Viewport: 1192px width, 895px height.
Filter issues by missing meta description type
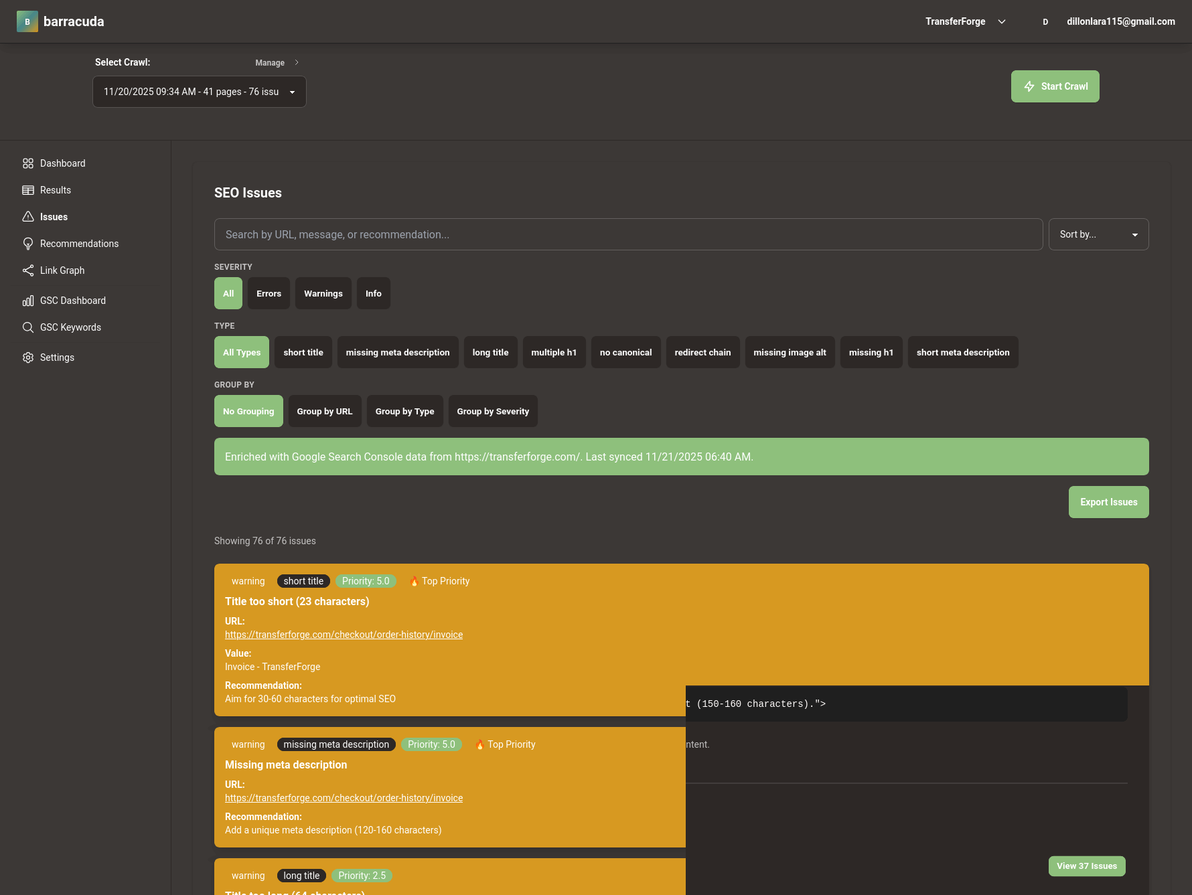tap(397, 352)
